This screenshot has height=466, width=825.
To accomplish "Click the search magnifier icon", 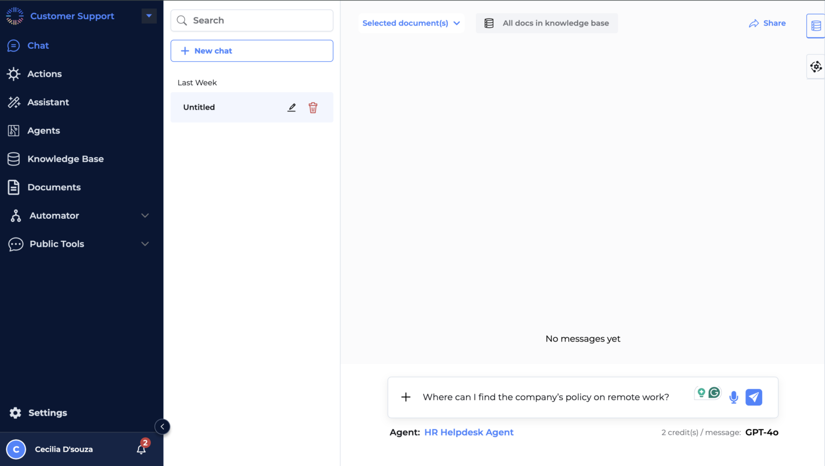I will [182, 20].
